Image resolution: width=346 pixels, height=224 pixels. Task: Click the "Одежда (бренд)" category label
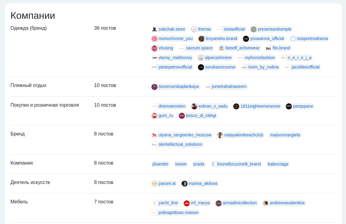coord(29,28)
